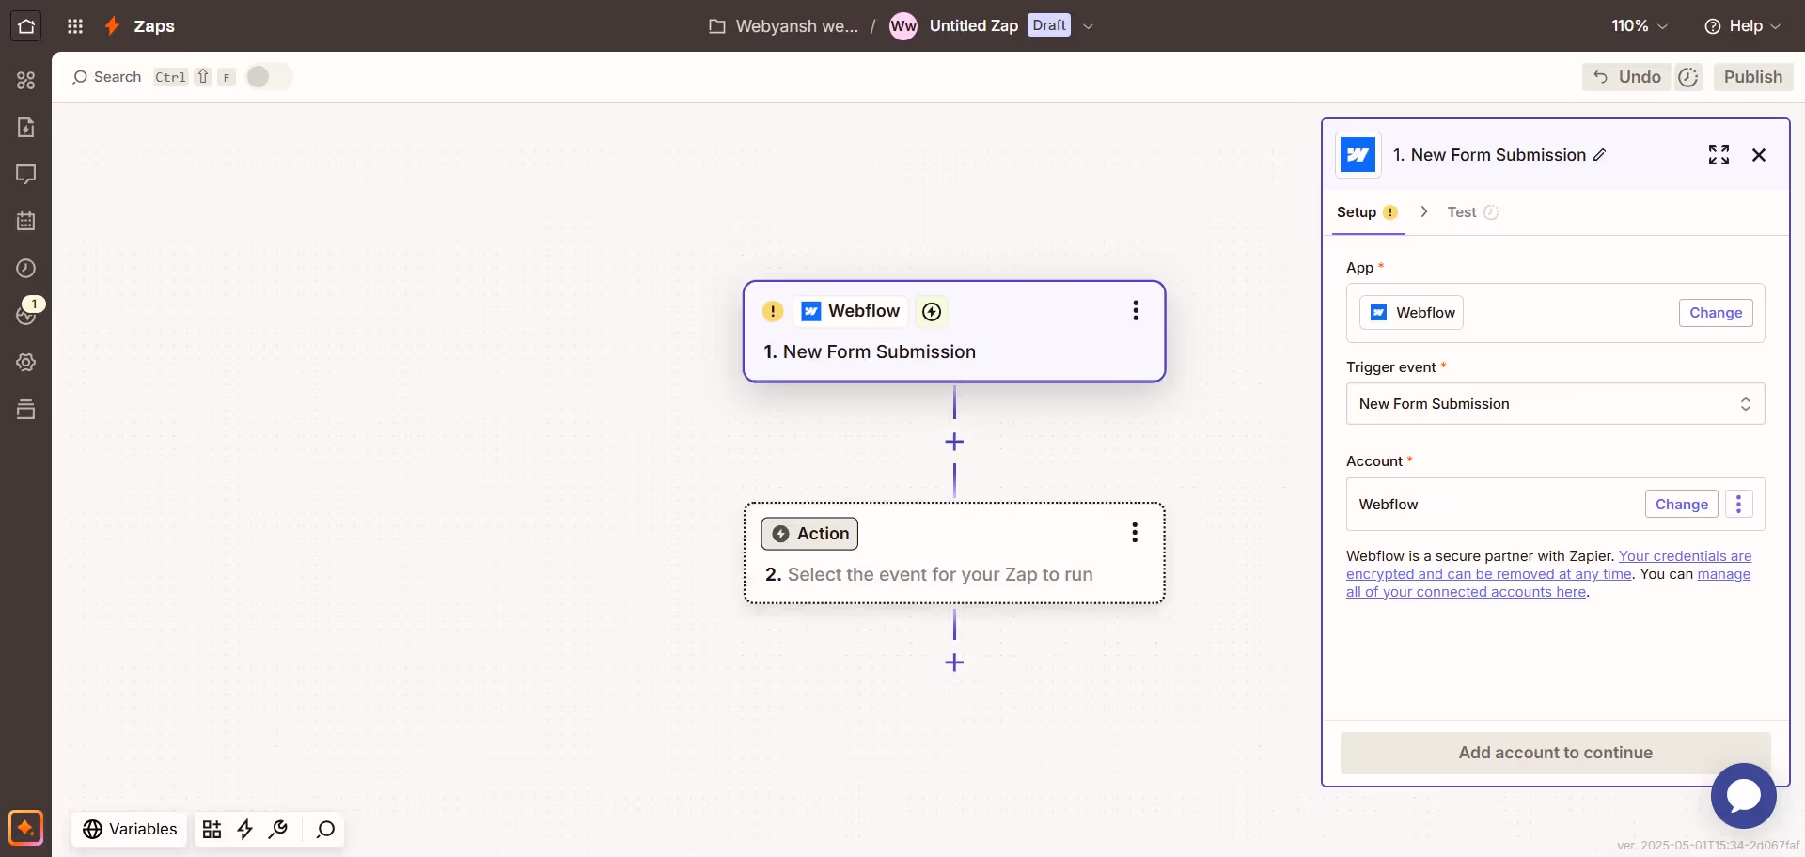Screen dimensions: 1805x857
Task: Open the Help dropdown menu
Action: (x=1743, y=26)
